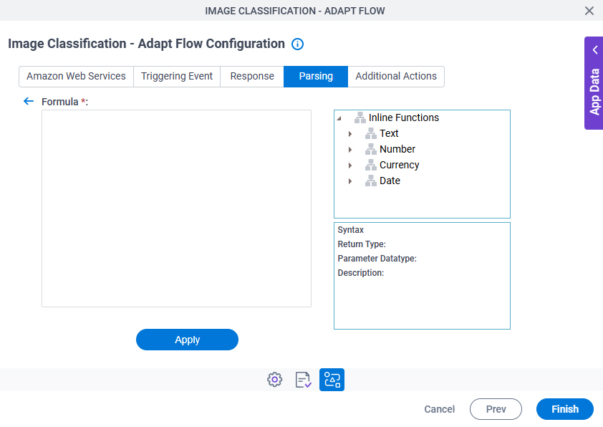Click the Description label
Viewport: 603px width, 427px height.
(x=361, y=273)
